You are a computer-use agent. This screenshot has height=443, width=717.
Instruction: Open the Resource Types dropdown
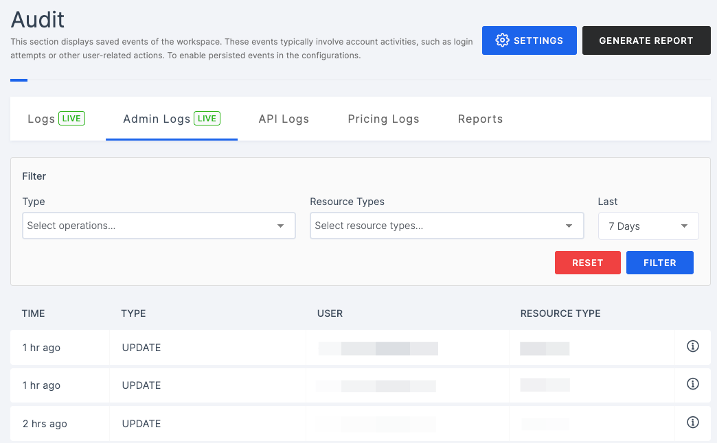pyautogui.click(x=446, y=226)
